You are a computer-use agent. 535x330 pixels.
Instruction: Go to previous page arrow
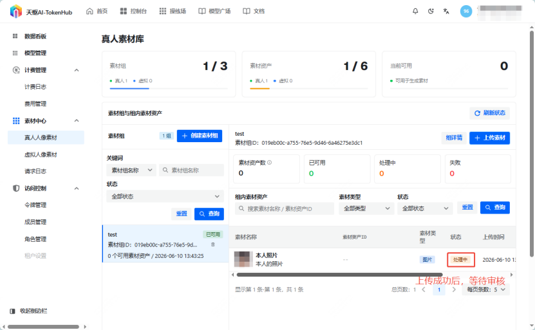pos(424,289)
